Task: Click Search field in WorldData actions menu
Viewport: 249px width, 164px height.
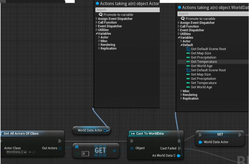Action: click(213, 14)
